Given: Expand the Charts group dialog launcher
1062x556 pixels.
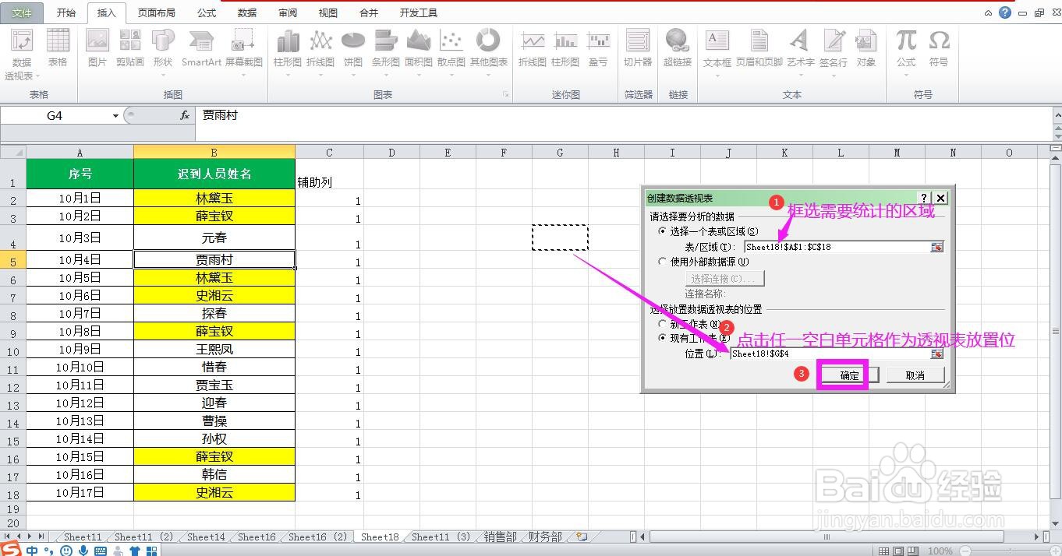Looking at the screenshot, I should pos(506,94).
